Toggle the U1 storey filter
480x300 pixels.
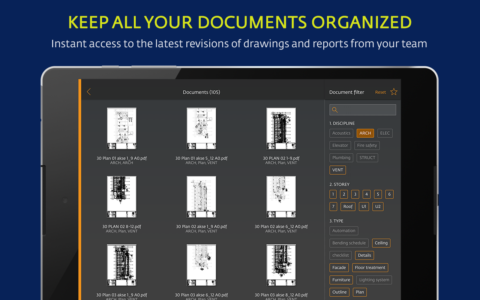tap(364, 206)
